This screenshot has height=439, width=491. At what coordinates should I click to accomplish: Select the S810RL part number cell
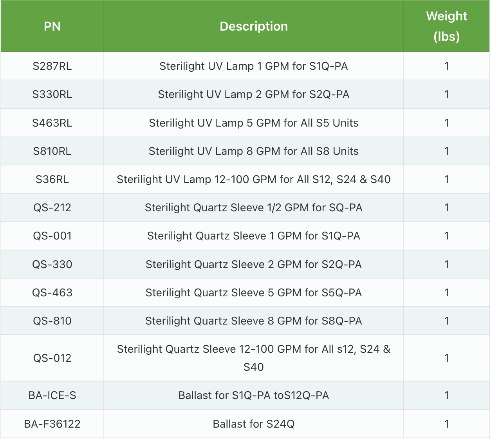point(52,151)
